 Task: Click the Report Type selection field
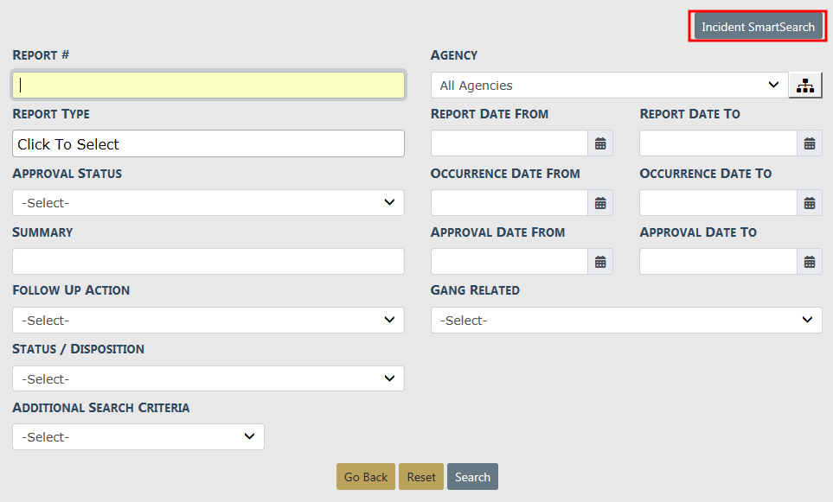point(208,144)
